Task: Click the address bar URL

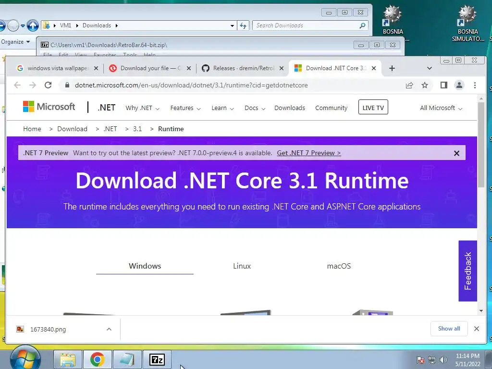Action: pyautogui.click(x=191, y=85)
